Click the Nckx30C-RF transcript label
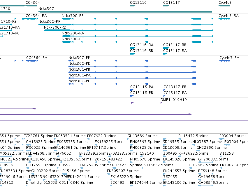This screenshot has width=248, height=187. coord(49,21)
